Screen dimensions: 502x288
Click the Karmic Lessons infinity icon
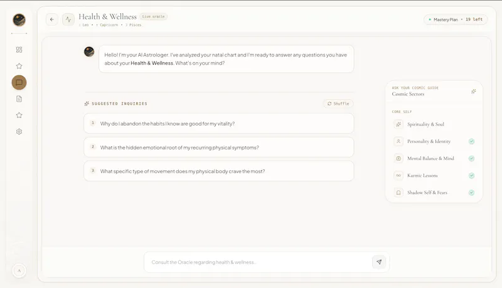(398, 175)
